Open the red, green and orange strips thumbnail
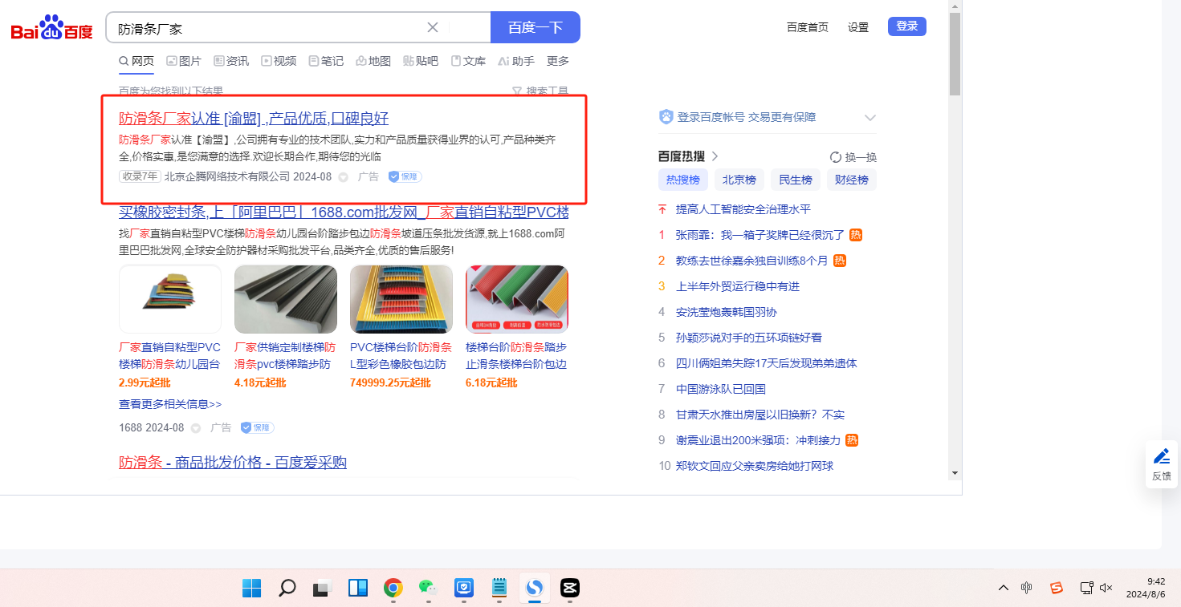Viewport: 1181px width, 607px height. 517,299
